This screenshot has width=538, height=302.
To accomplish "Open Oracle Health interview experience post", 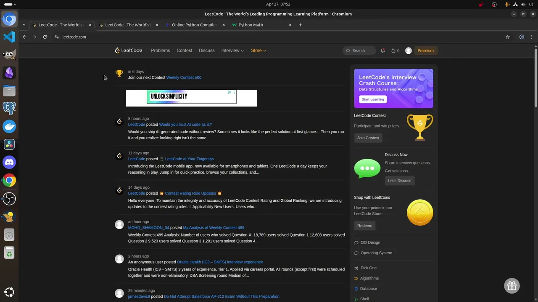I will 220,262.
